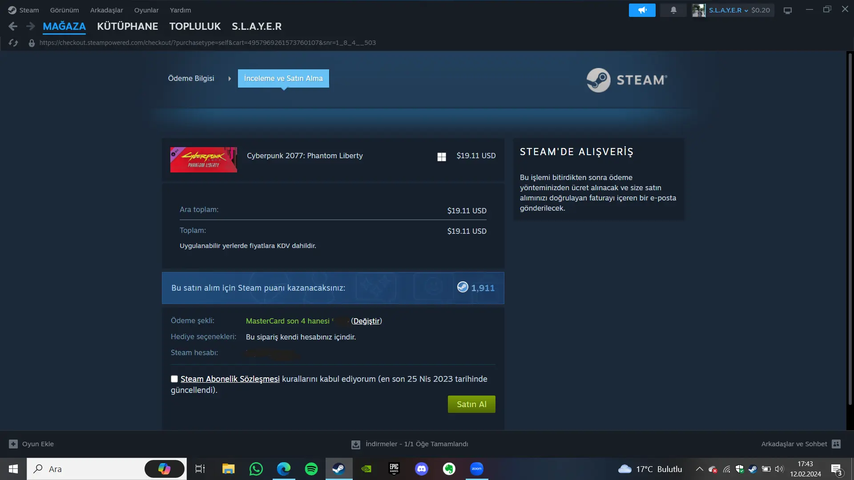Open the notifications bell

click(x=673, y=10)
